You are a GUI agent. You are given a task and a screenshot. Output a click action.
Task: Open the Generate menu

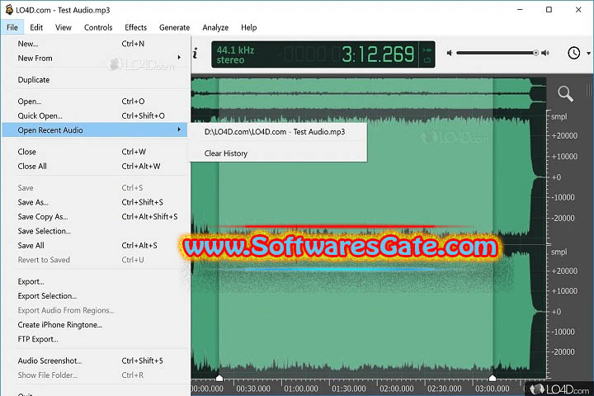tap(174, 27)
